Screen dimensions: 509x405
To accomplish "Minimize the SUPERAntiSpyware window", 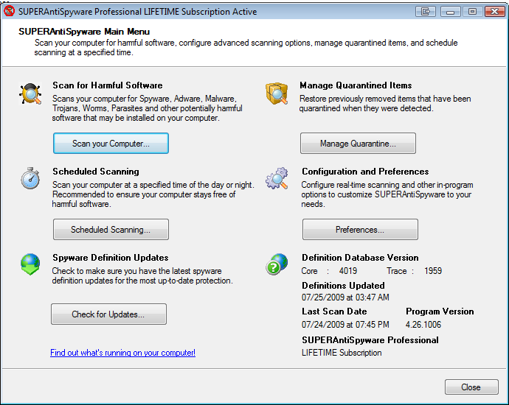I will point(450,12).
